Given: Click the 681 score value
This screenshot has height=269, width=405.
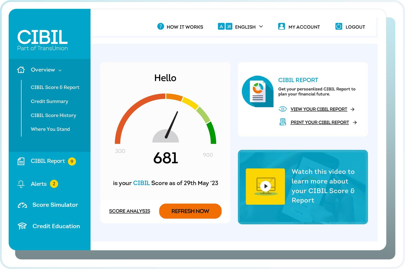Looking at the screenshot, I should click(x=166, y=158).
